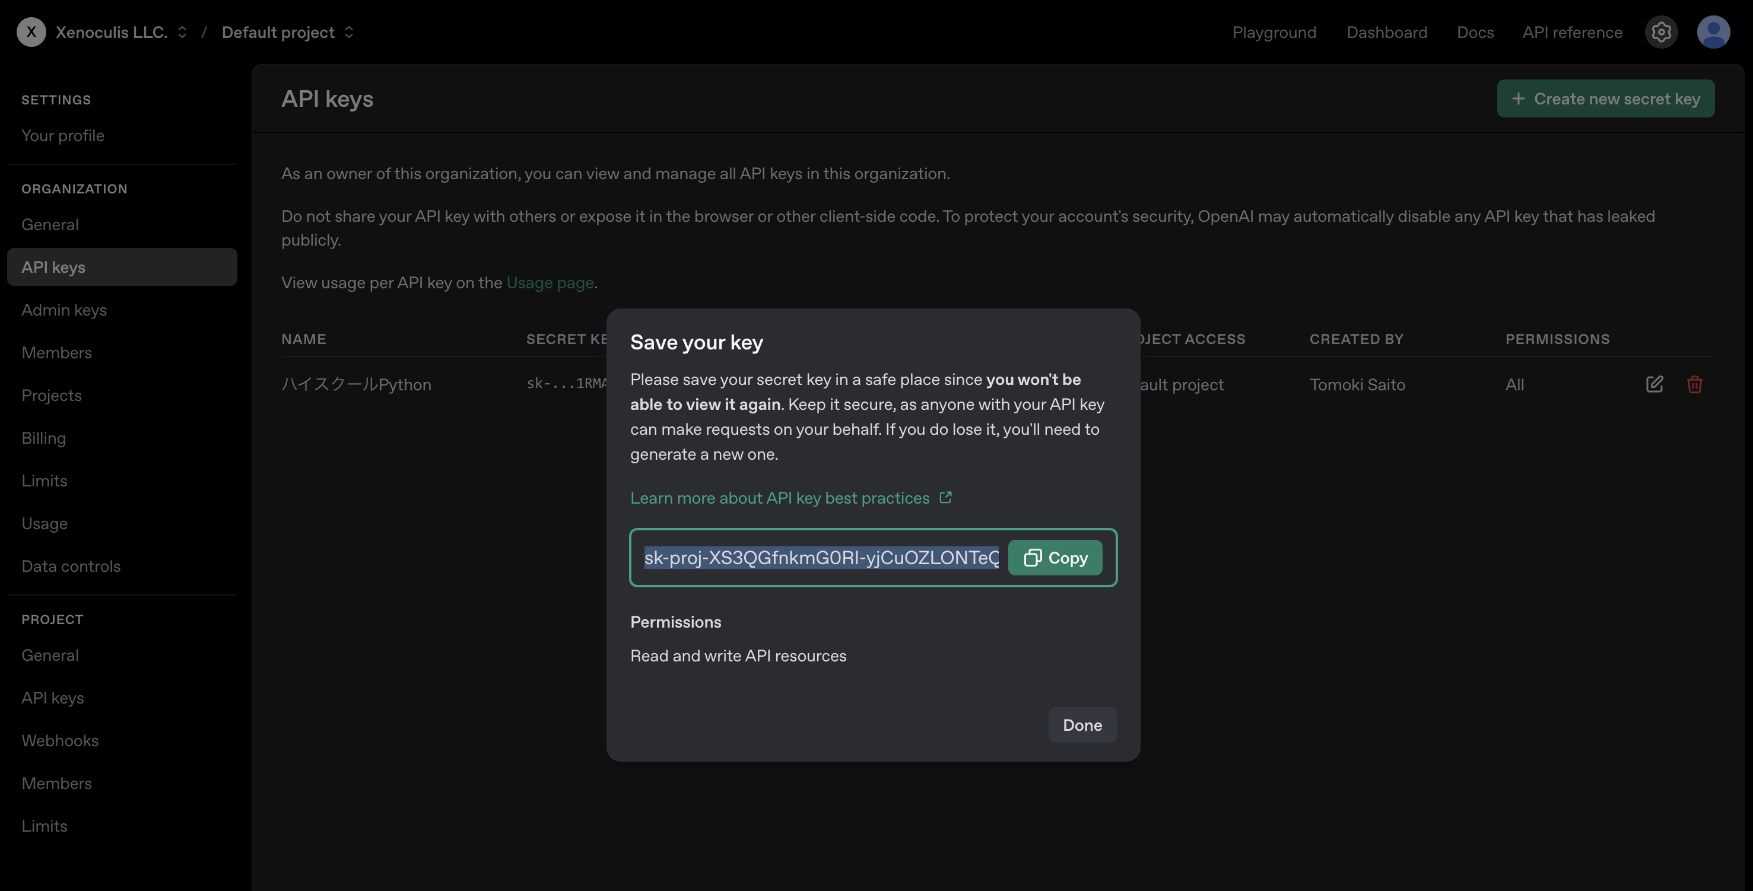
Task: Open Admin keys in the sidebar
Action: pos(64,310)
